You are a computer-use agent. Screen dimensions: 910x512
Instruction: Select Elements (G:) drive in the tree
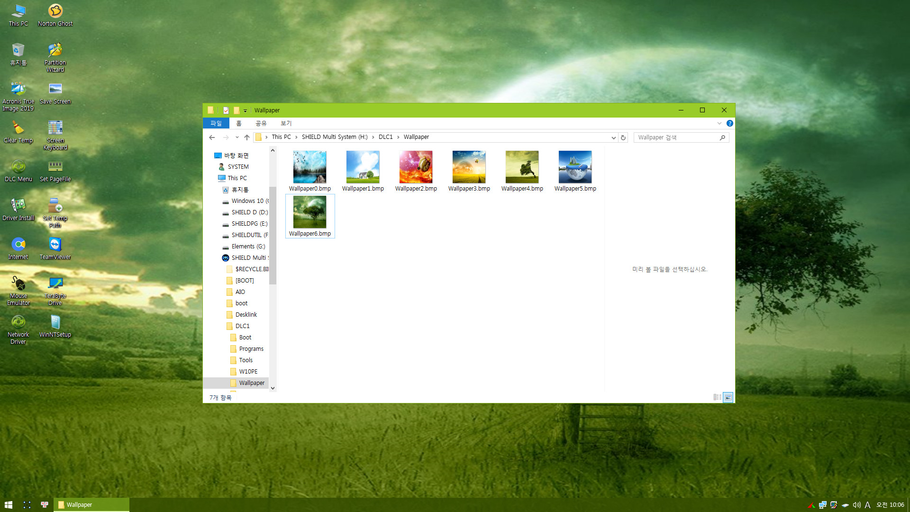click(x=245, y=247)
